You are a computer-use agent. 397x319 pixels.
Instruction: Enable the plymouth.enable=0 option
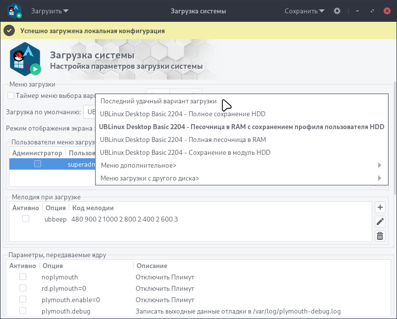pos(23,299)
